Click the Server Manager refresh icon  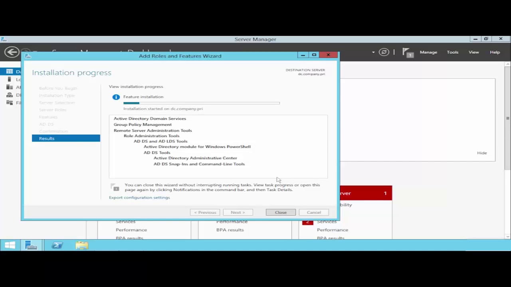click(384, 52)
